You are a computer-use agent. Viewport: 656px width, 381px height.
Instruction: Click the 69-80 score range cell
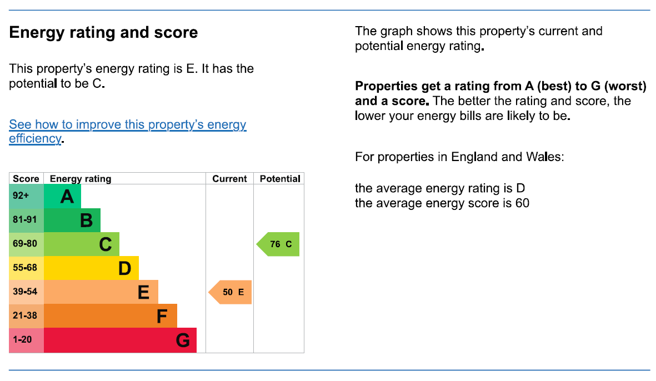(x=26, y=244)
